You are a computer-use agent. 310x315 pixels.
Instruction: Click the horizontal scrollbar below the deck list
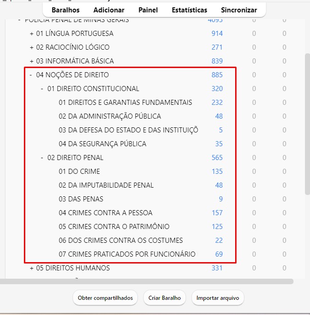pos(147,281)
